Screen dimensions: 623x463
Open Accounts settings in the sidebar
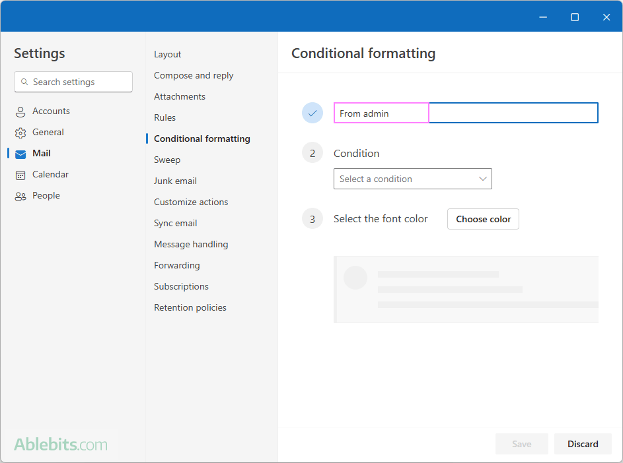tap(50, 111)
